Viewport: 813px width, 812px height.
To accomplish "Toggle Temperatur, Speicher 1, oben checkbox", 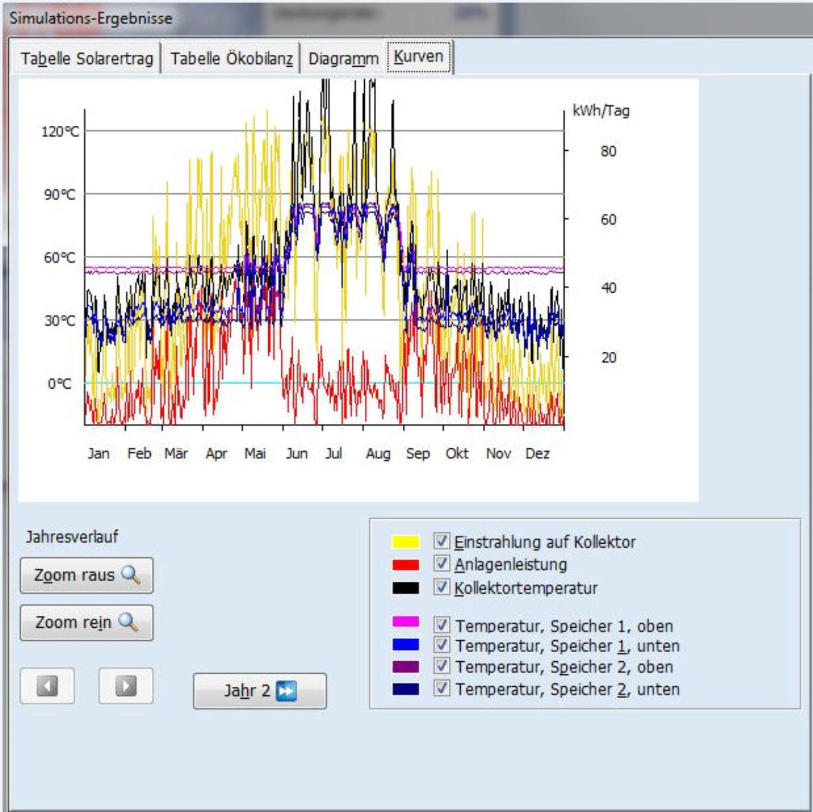I will (x=441, y=625).
